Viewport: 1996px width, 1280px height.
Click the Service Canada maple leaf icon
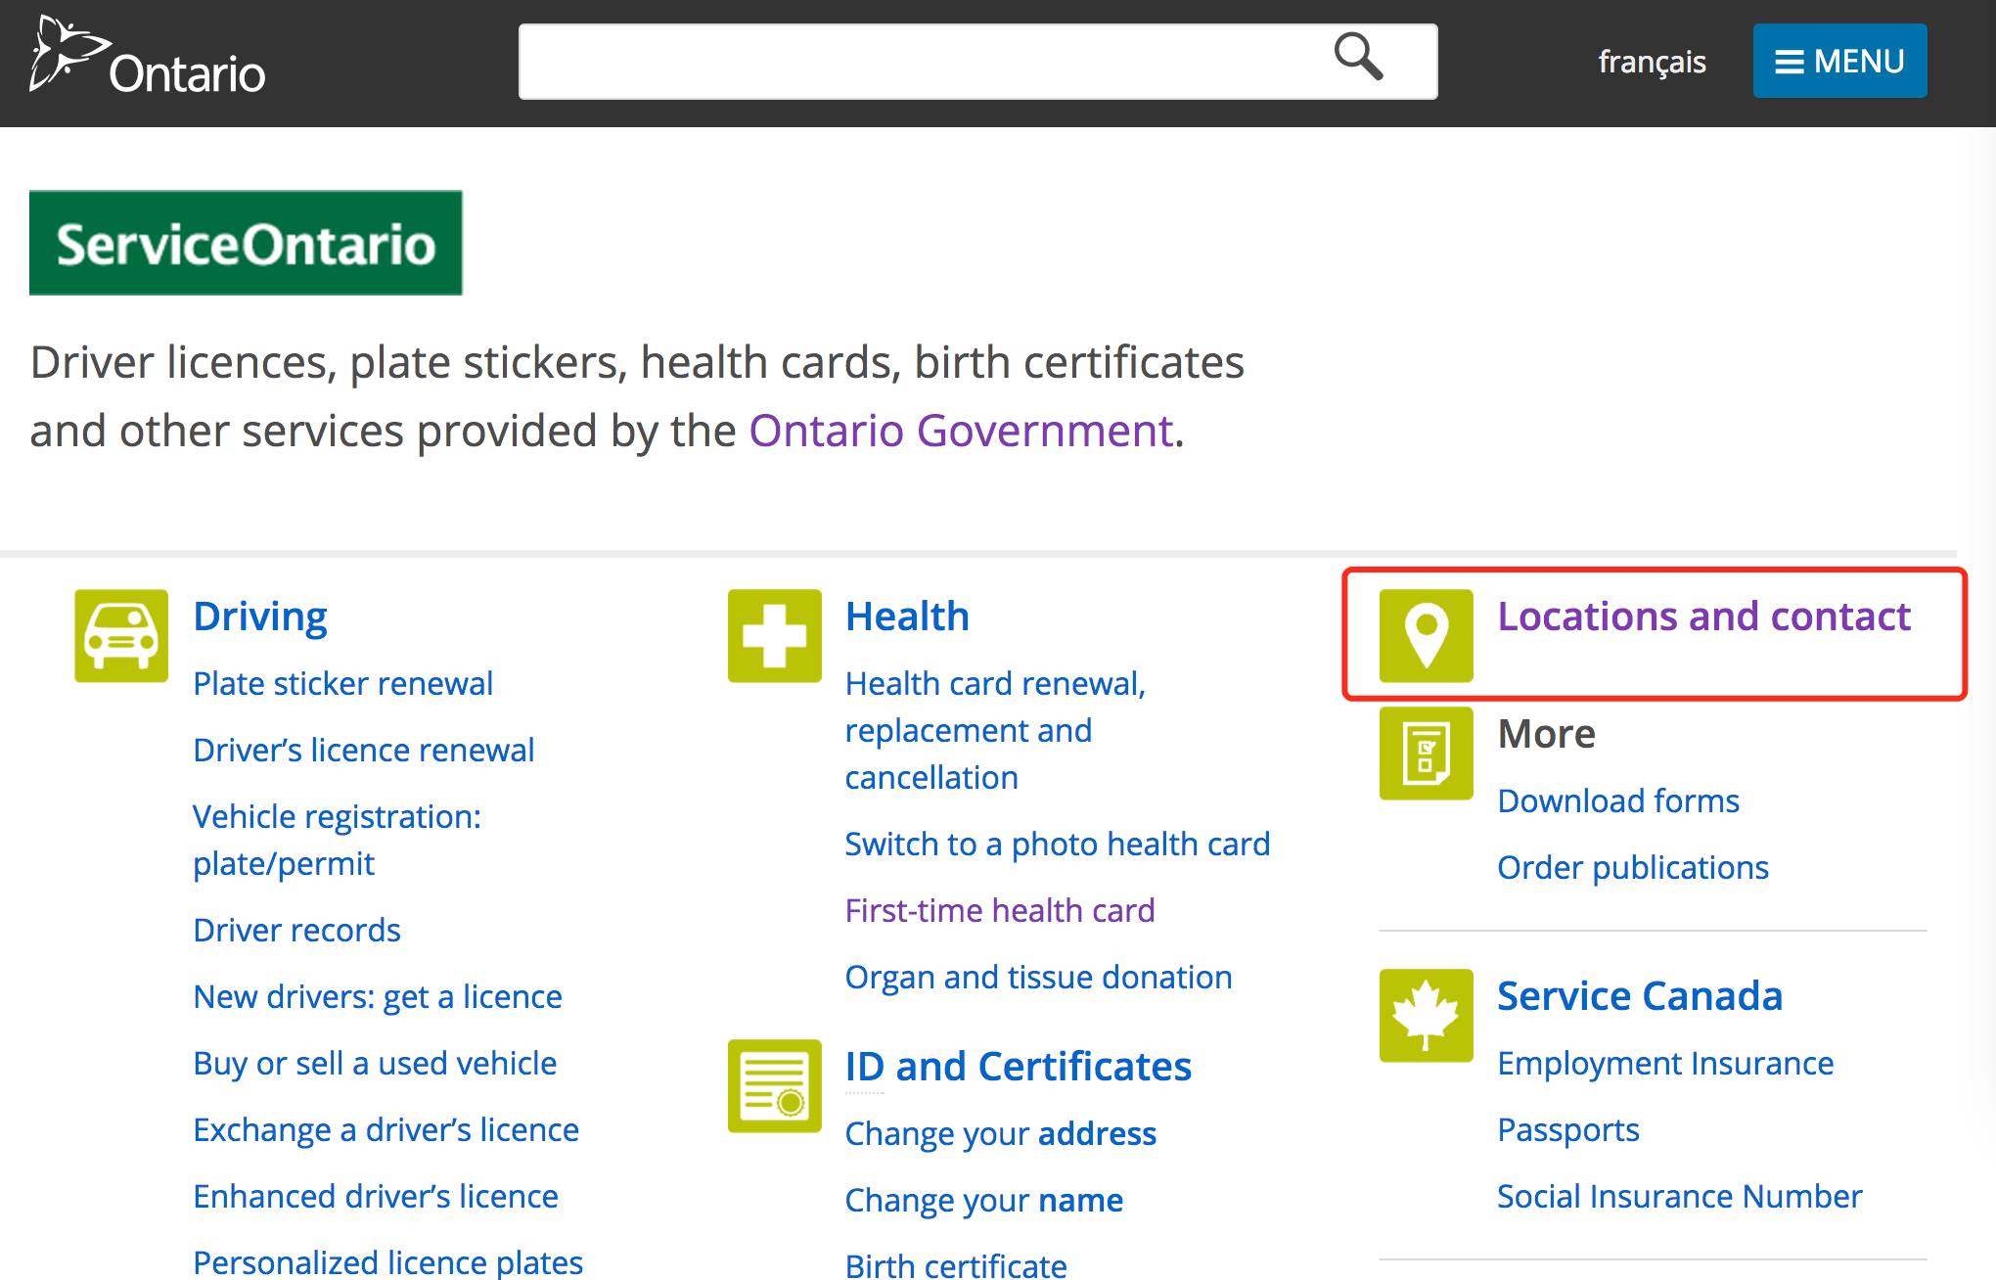pos(1426,1015)
